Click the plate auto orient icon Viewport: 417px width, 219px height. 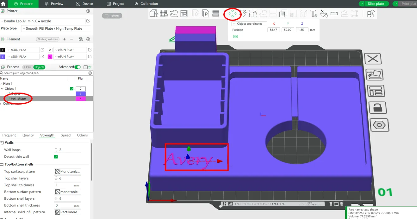point(375,75)
